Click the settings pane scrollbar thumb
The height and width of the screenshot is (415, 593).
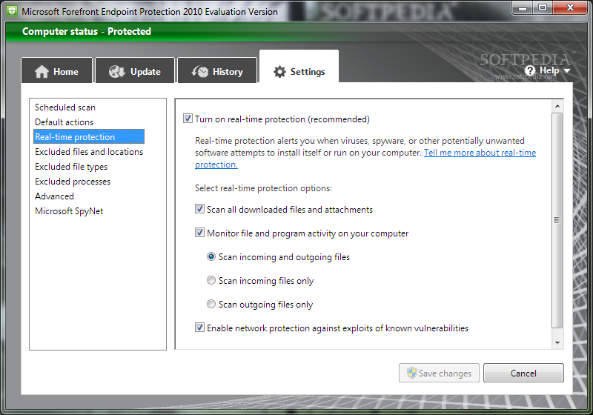pyautogui.click(x=557, y=220)
